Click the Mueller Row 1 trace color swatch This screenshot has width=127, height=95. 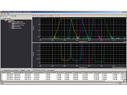point(14,24)
